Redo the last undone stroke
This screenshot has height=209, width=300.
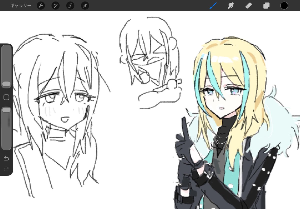(x=6, y=169)
